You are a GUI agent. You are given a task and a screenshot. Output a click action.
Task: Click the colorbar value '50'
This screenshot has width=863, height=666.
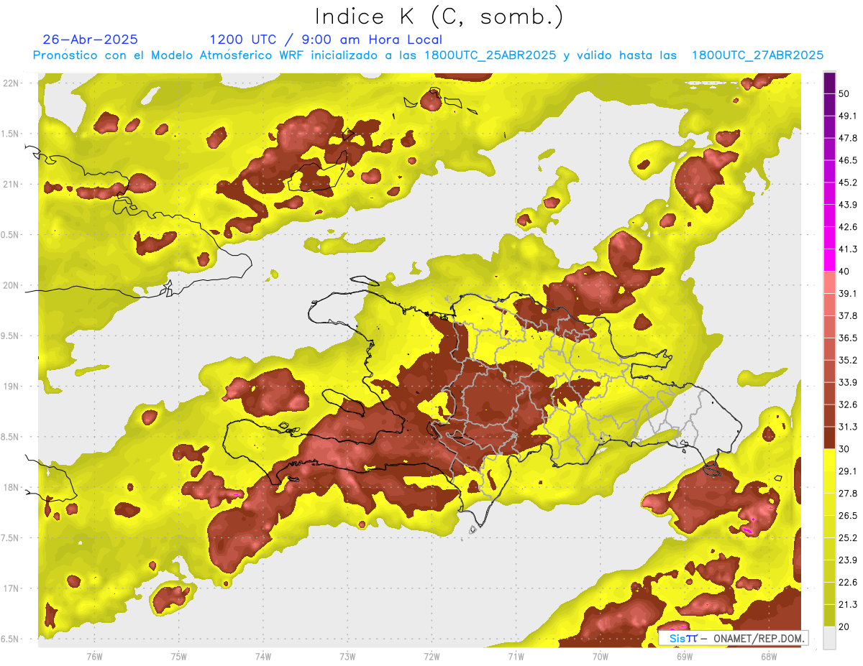click(844, 93)
